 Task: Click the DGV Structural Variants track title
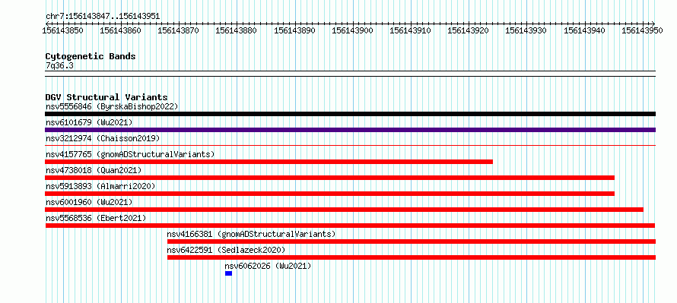106,97
